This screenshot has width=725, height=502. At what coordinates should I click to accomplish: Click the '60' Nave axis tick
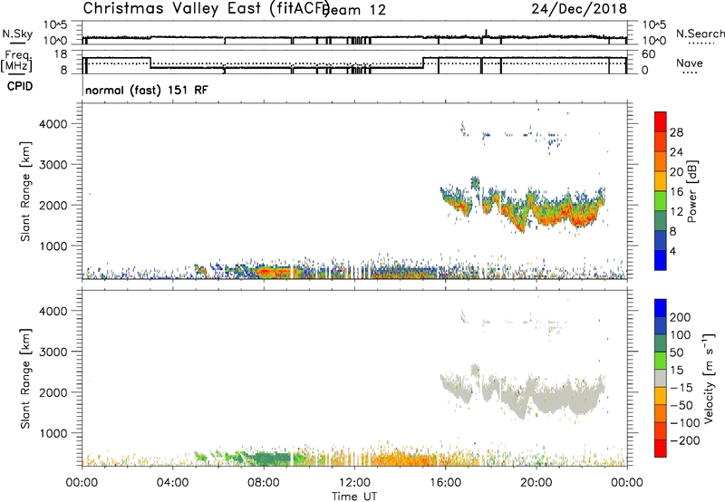point(649,54)
